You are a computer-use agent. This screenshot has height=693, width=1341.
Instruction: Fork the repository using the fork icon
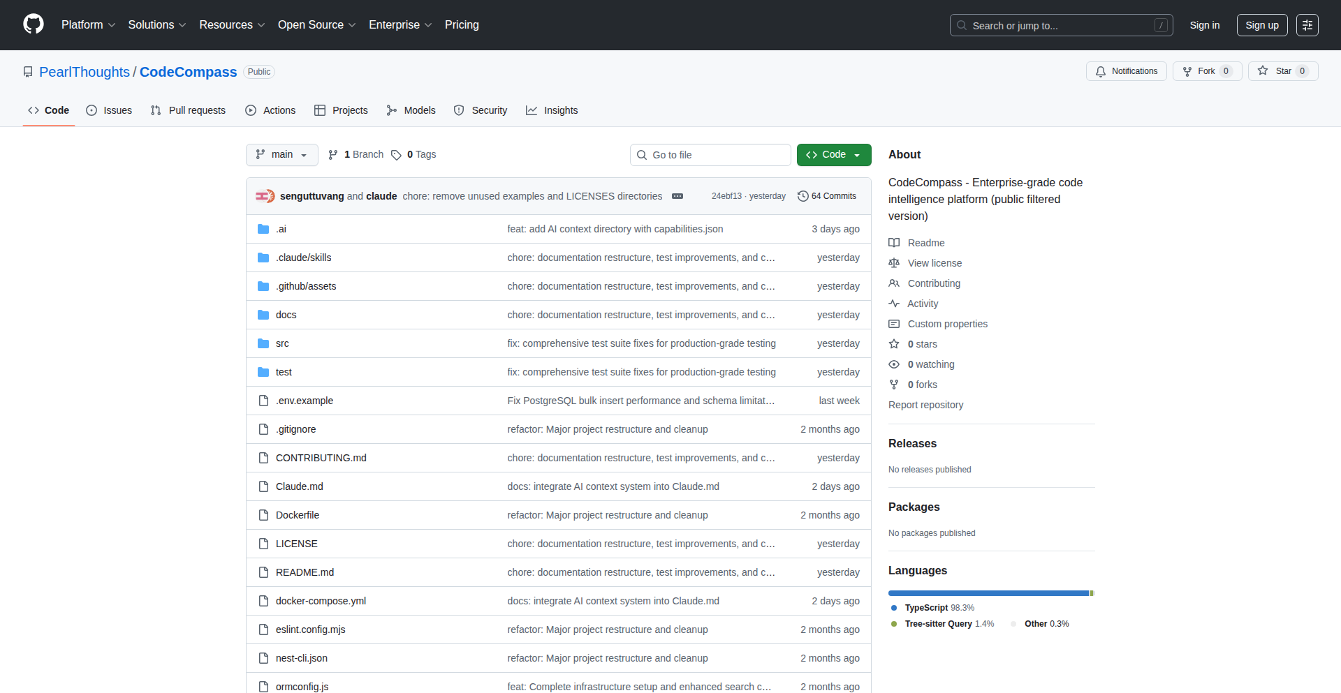(1189, 71)
